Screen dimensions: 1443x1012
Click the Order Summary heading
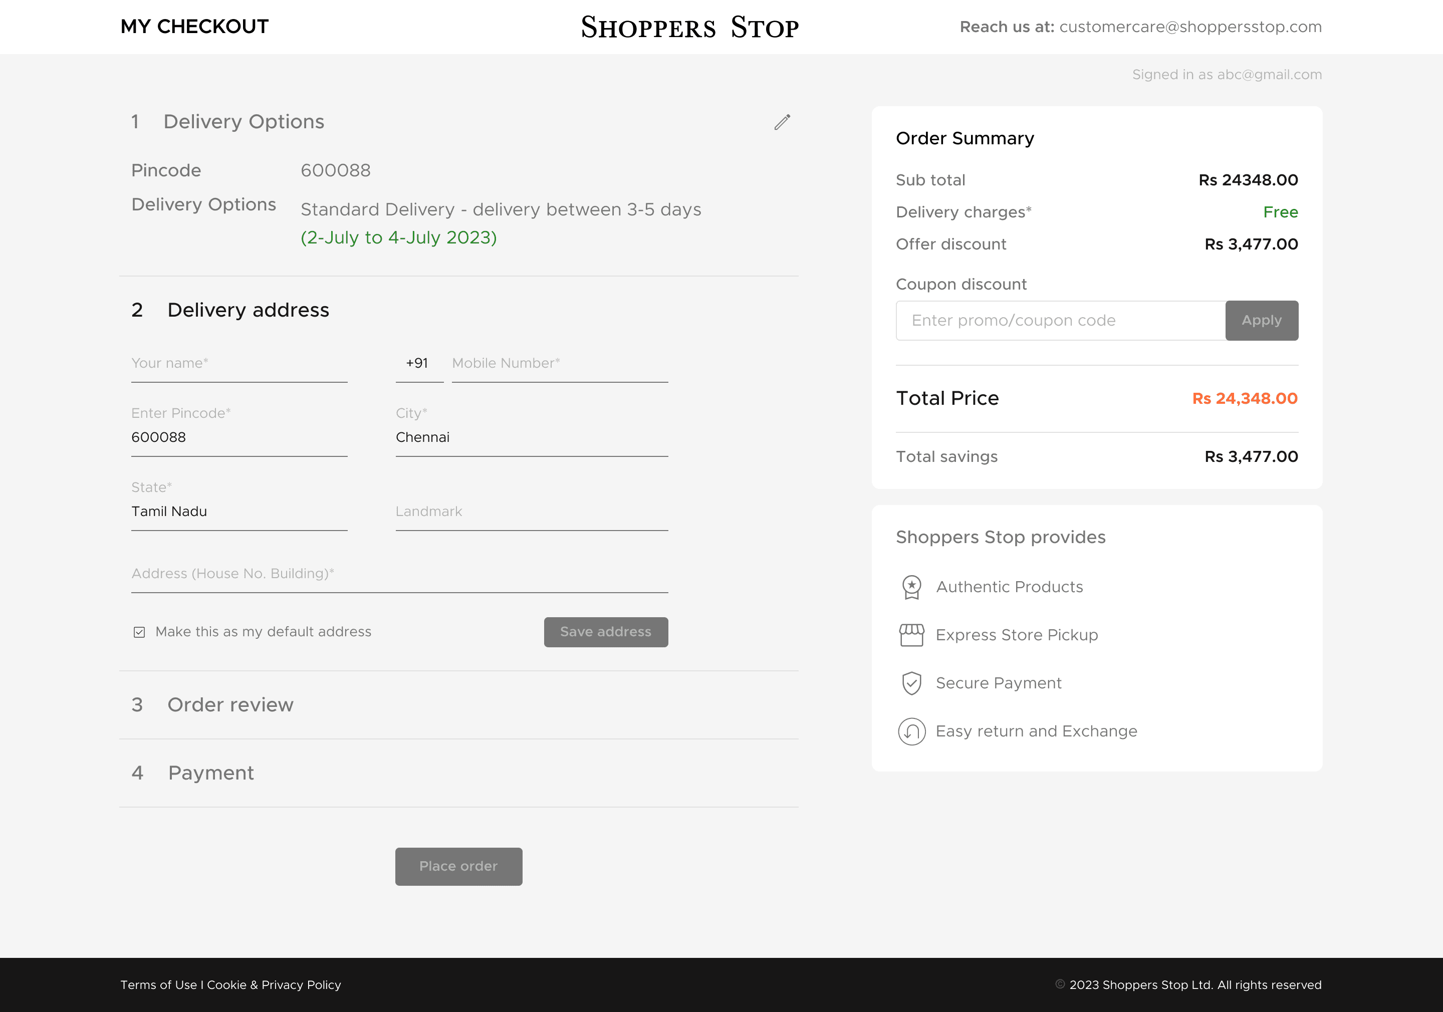coord(965,138)
